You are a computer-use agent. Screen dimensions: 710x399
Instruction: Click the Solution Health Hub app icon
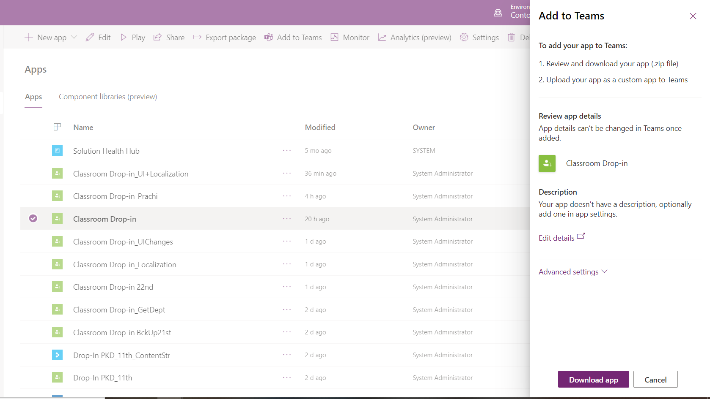pos(58,150)
